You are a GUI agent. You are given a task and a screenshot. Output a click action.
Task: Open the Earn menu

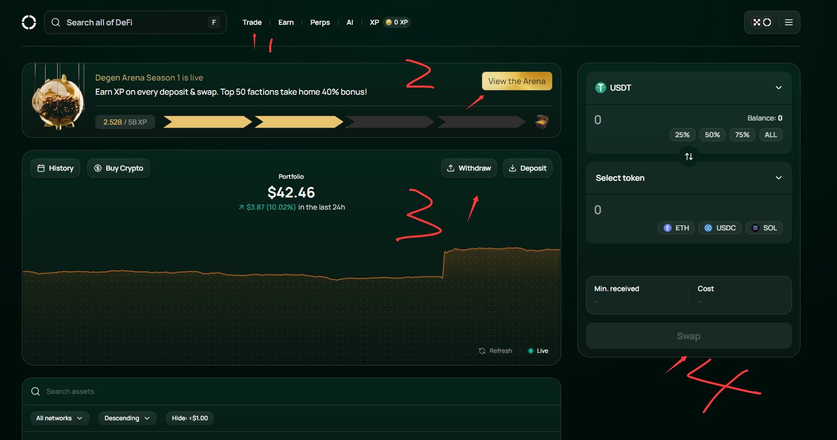[x=286, y=22]
